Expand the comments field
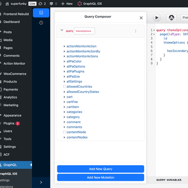The image size is (188, 188). point(64,127)
